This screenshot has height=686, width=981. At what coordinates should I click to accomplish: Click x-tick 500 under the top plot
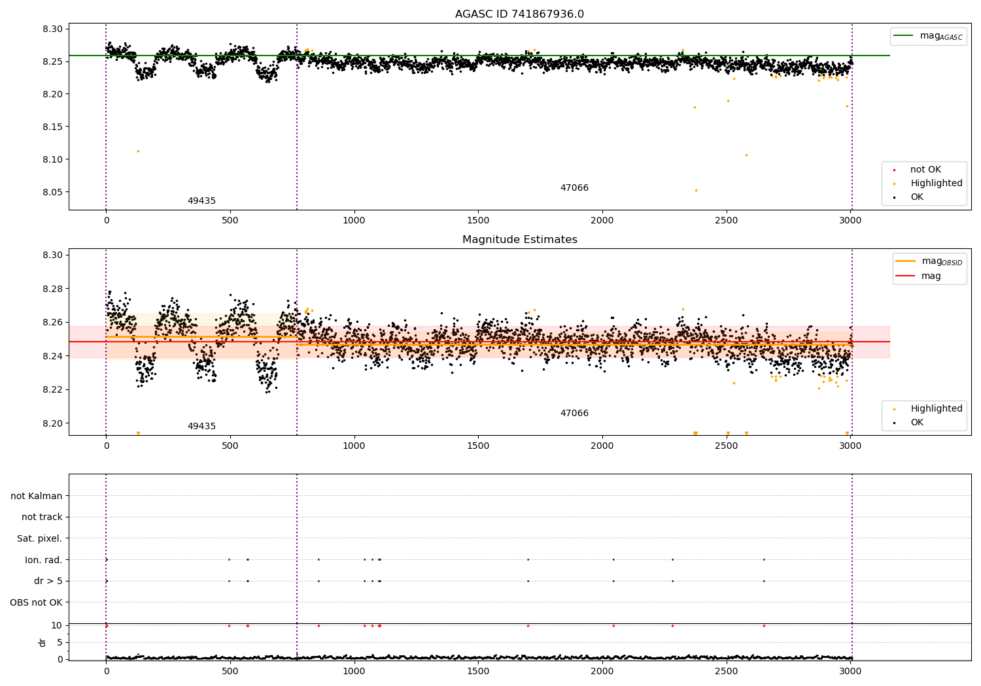(230, 221)
